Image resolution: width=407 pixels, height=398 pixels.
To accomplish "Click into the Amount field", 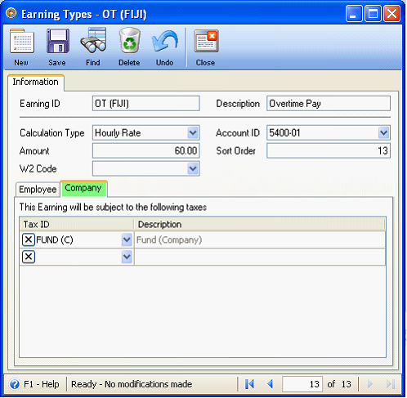I will 146,151.
